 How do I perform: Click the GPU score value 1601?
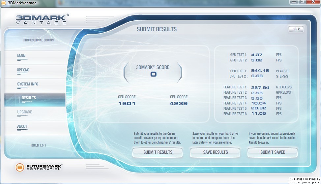[127, 103]
